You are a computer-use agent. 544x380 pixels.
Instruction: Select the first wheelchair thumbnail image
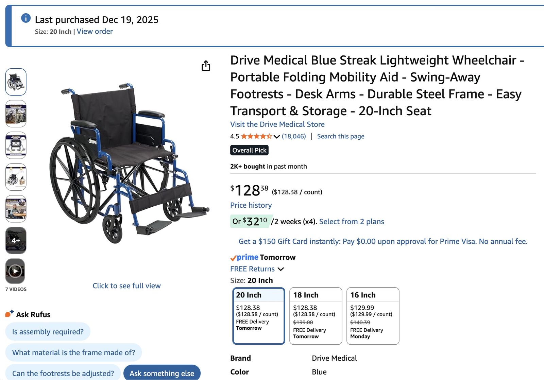coord(16,82)
